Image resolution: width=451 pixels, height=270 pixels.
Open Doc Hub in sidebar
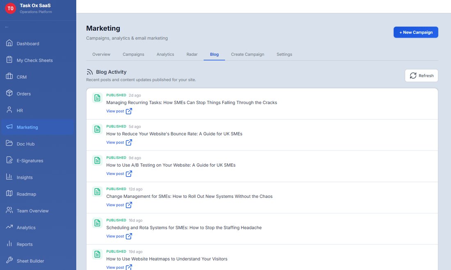tap(38, 144)
